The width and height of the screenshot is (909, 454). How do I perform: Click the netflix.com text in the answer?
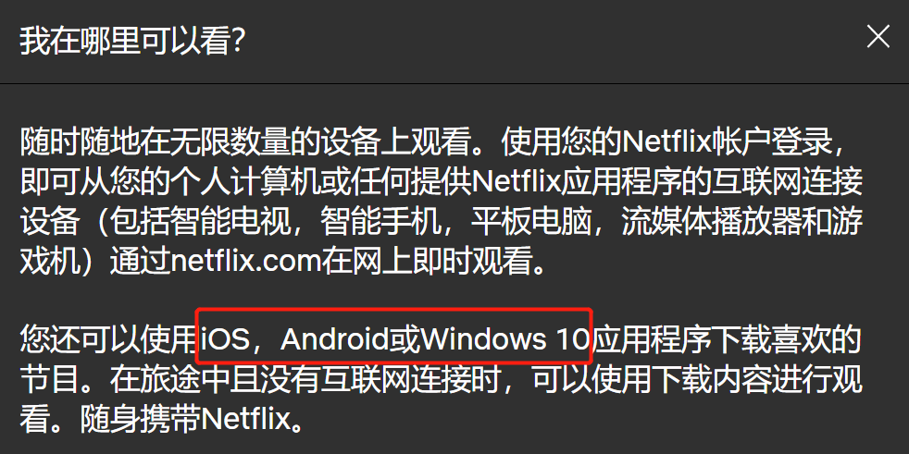click(246, 263)
